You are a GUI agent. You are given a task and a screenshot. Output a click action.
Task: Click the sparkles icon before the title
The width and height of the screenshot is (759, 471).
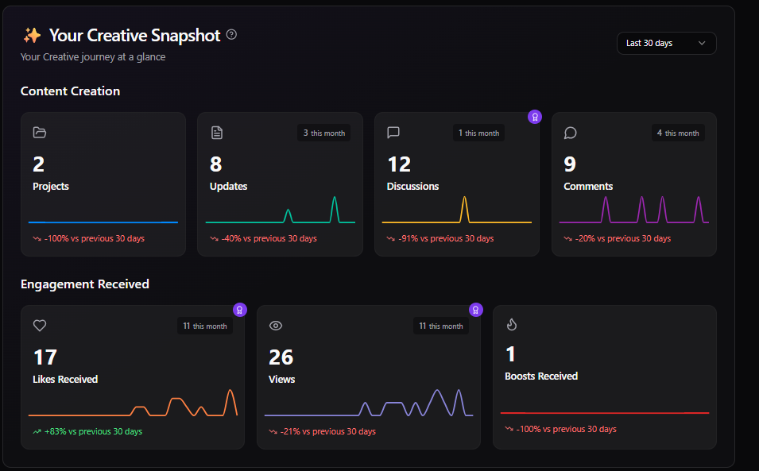click(x=32, y=35)
